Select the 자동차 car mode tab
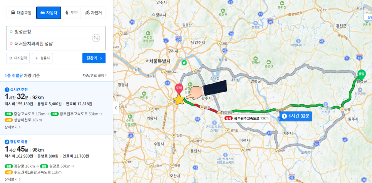The height and width of the screenshot is (183, 372). click(x=49, y=13)
